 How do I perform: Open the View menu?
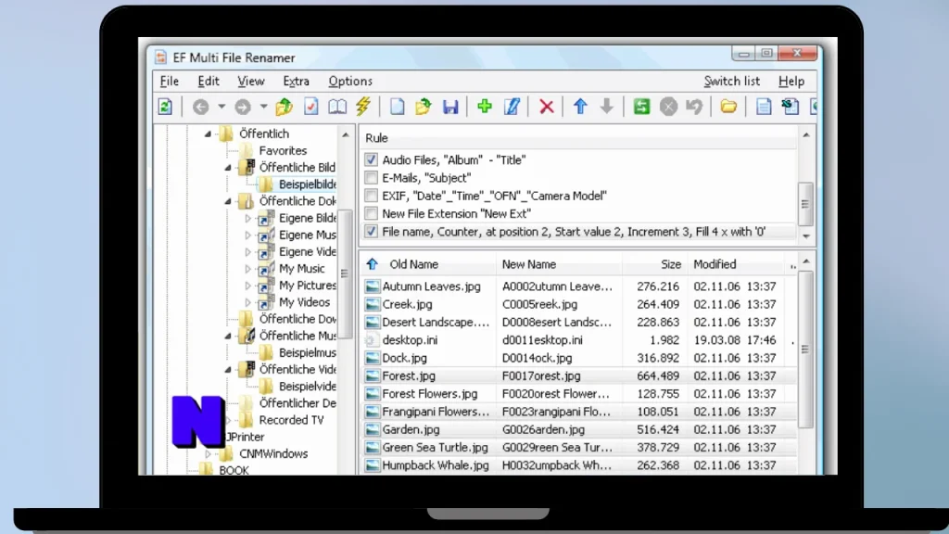250,82
